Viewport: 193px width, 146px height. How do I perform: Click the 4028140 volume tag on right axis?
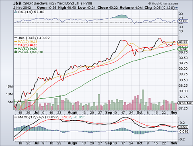point(185,103)
